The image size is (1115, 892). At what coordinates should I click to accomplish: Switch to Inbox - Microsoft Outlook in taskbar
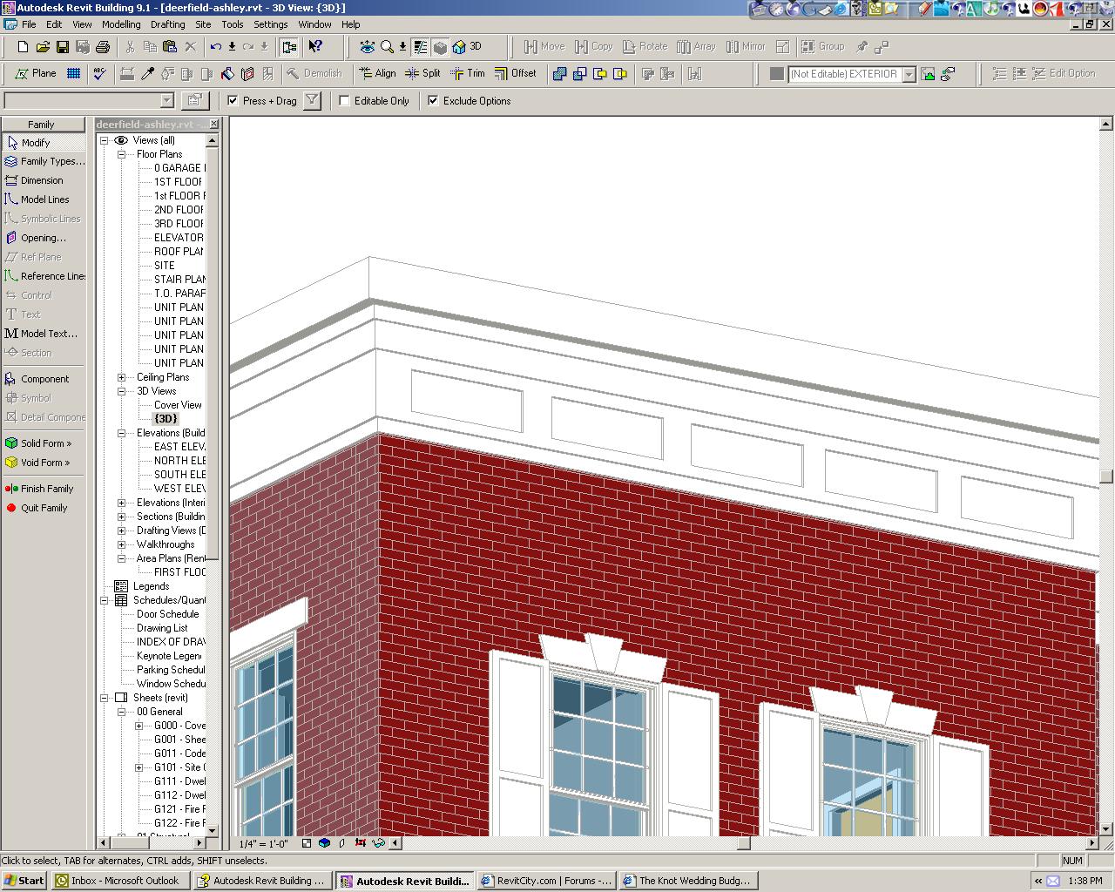pos(117,881)
